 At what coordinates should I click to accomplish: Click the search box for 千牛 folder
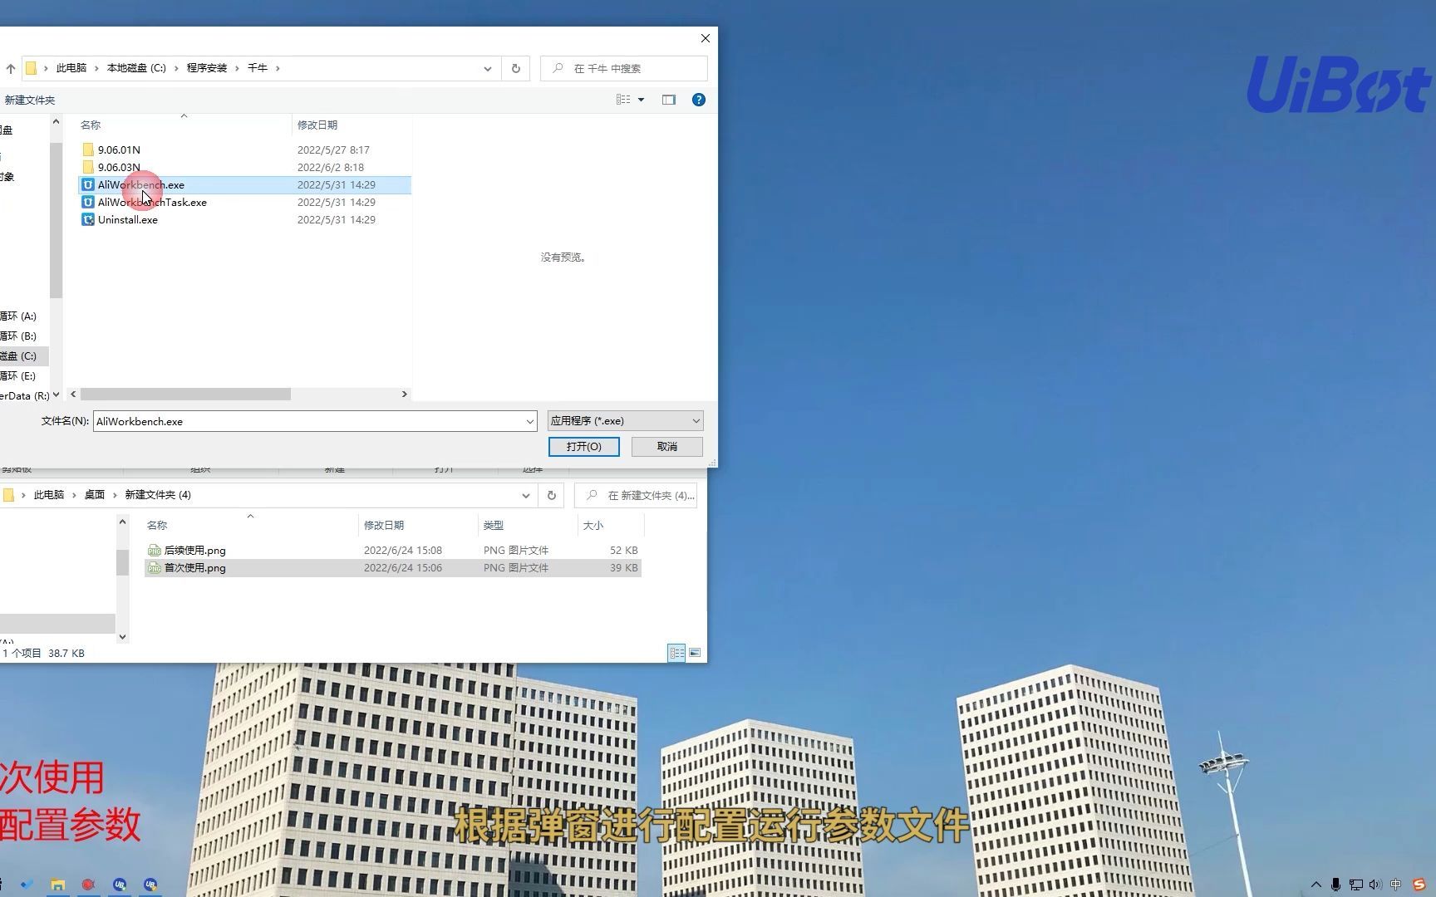click(x=624, y=69)
